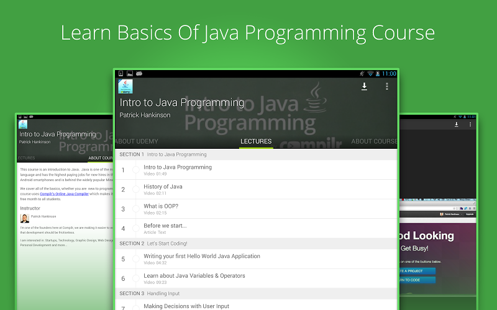Click the LEARN TO CODE button in right screen

(417, 280)
